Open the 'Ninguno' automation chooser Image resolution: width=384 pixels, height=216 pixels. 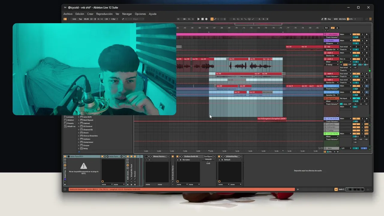pos(332,43)
